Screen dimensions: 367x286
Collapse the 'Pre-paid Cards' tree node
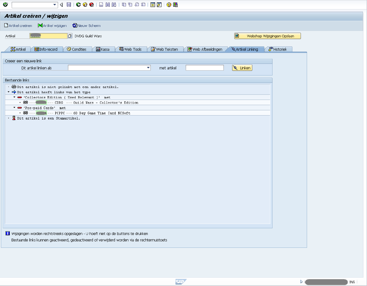coord(14,108)
